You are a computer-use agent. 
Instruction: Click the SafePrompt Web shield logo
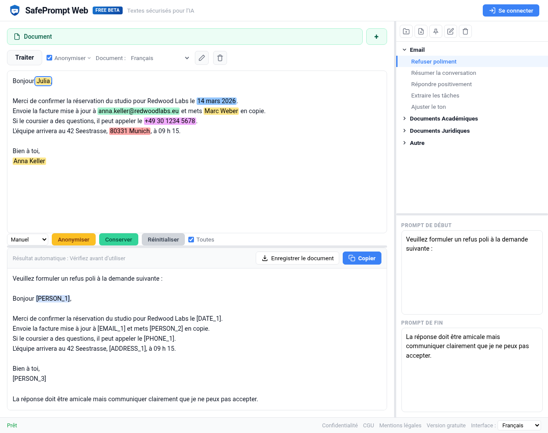point(15,10)
